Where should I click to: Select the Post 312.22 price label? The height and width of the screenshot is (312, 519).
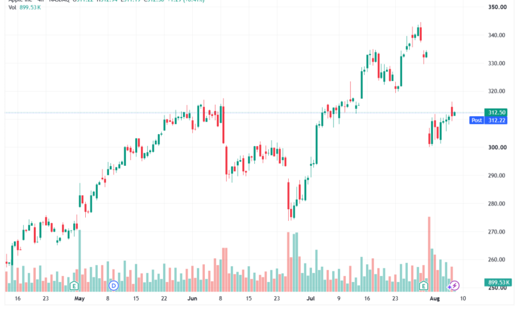(x=488, y=120)
